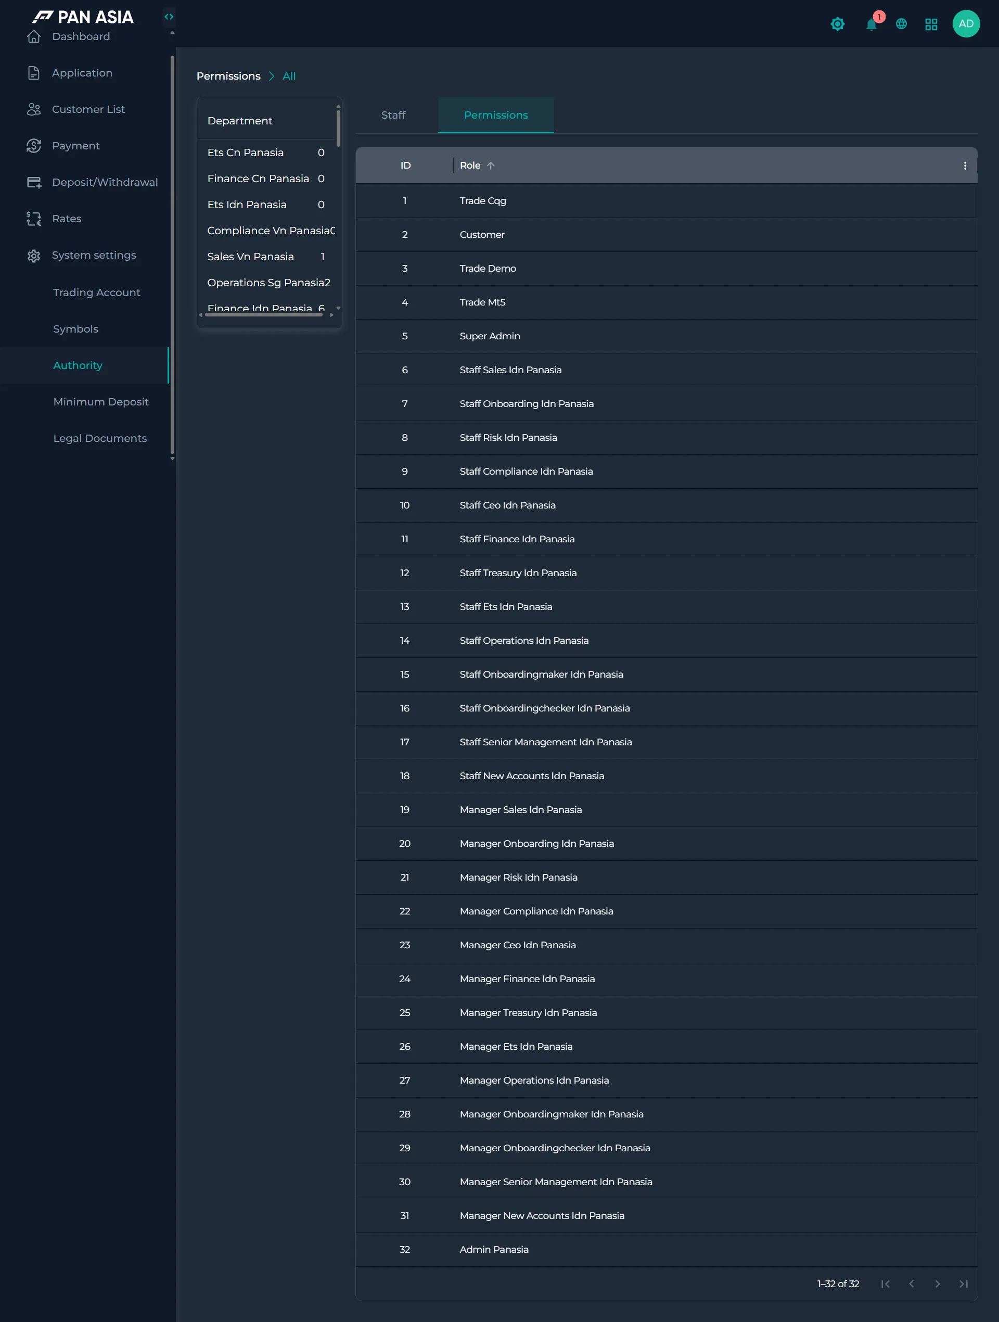Open the Admin Panasia role row
The height and width of the screenshot is (1322, 999).
tap(666, 1250)
